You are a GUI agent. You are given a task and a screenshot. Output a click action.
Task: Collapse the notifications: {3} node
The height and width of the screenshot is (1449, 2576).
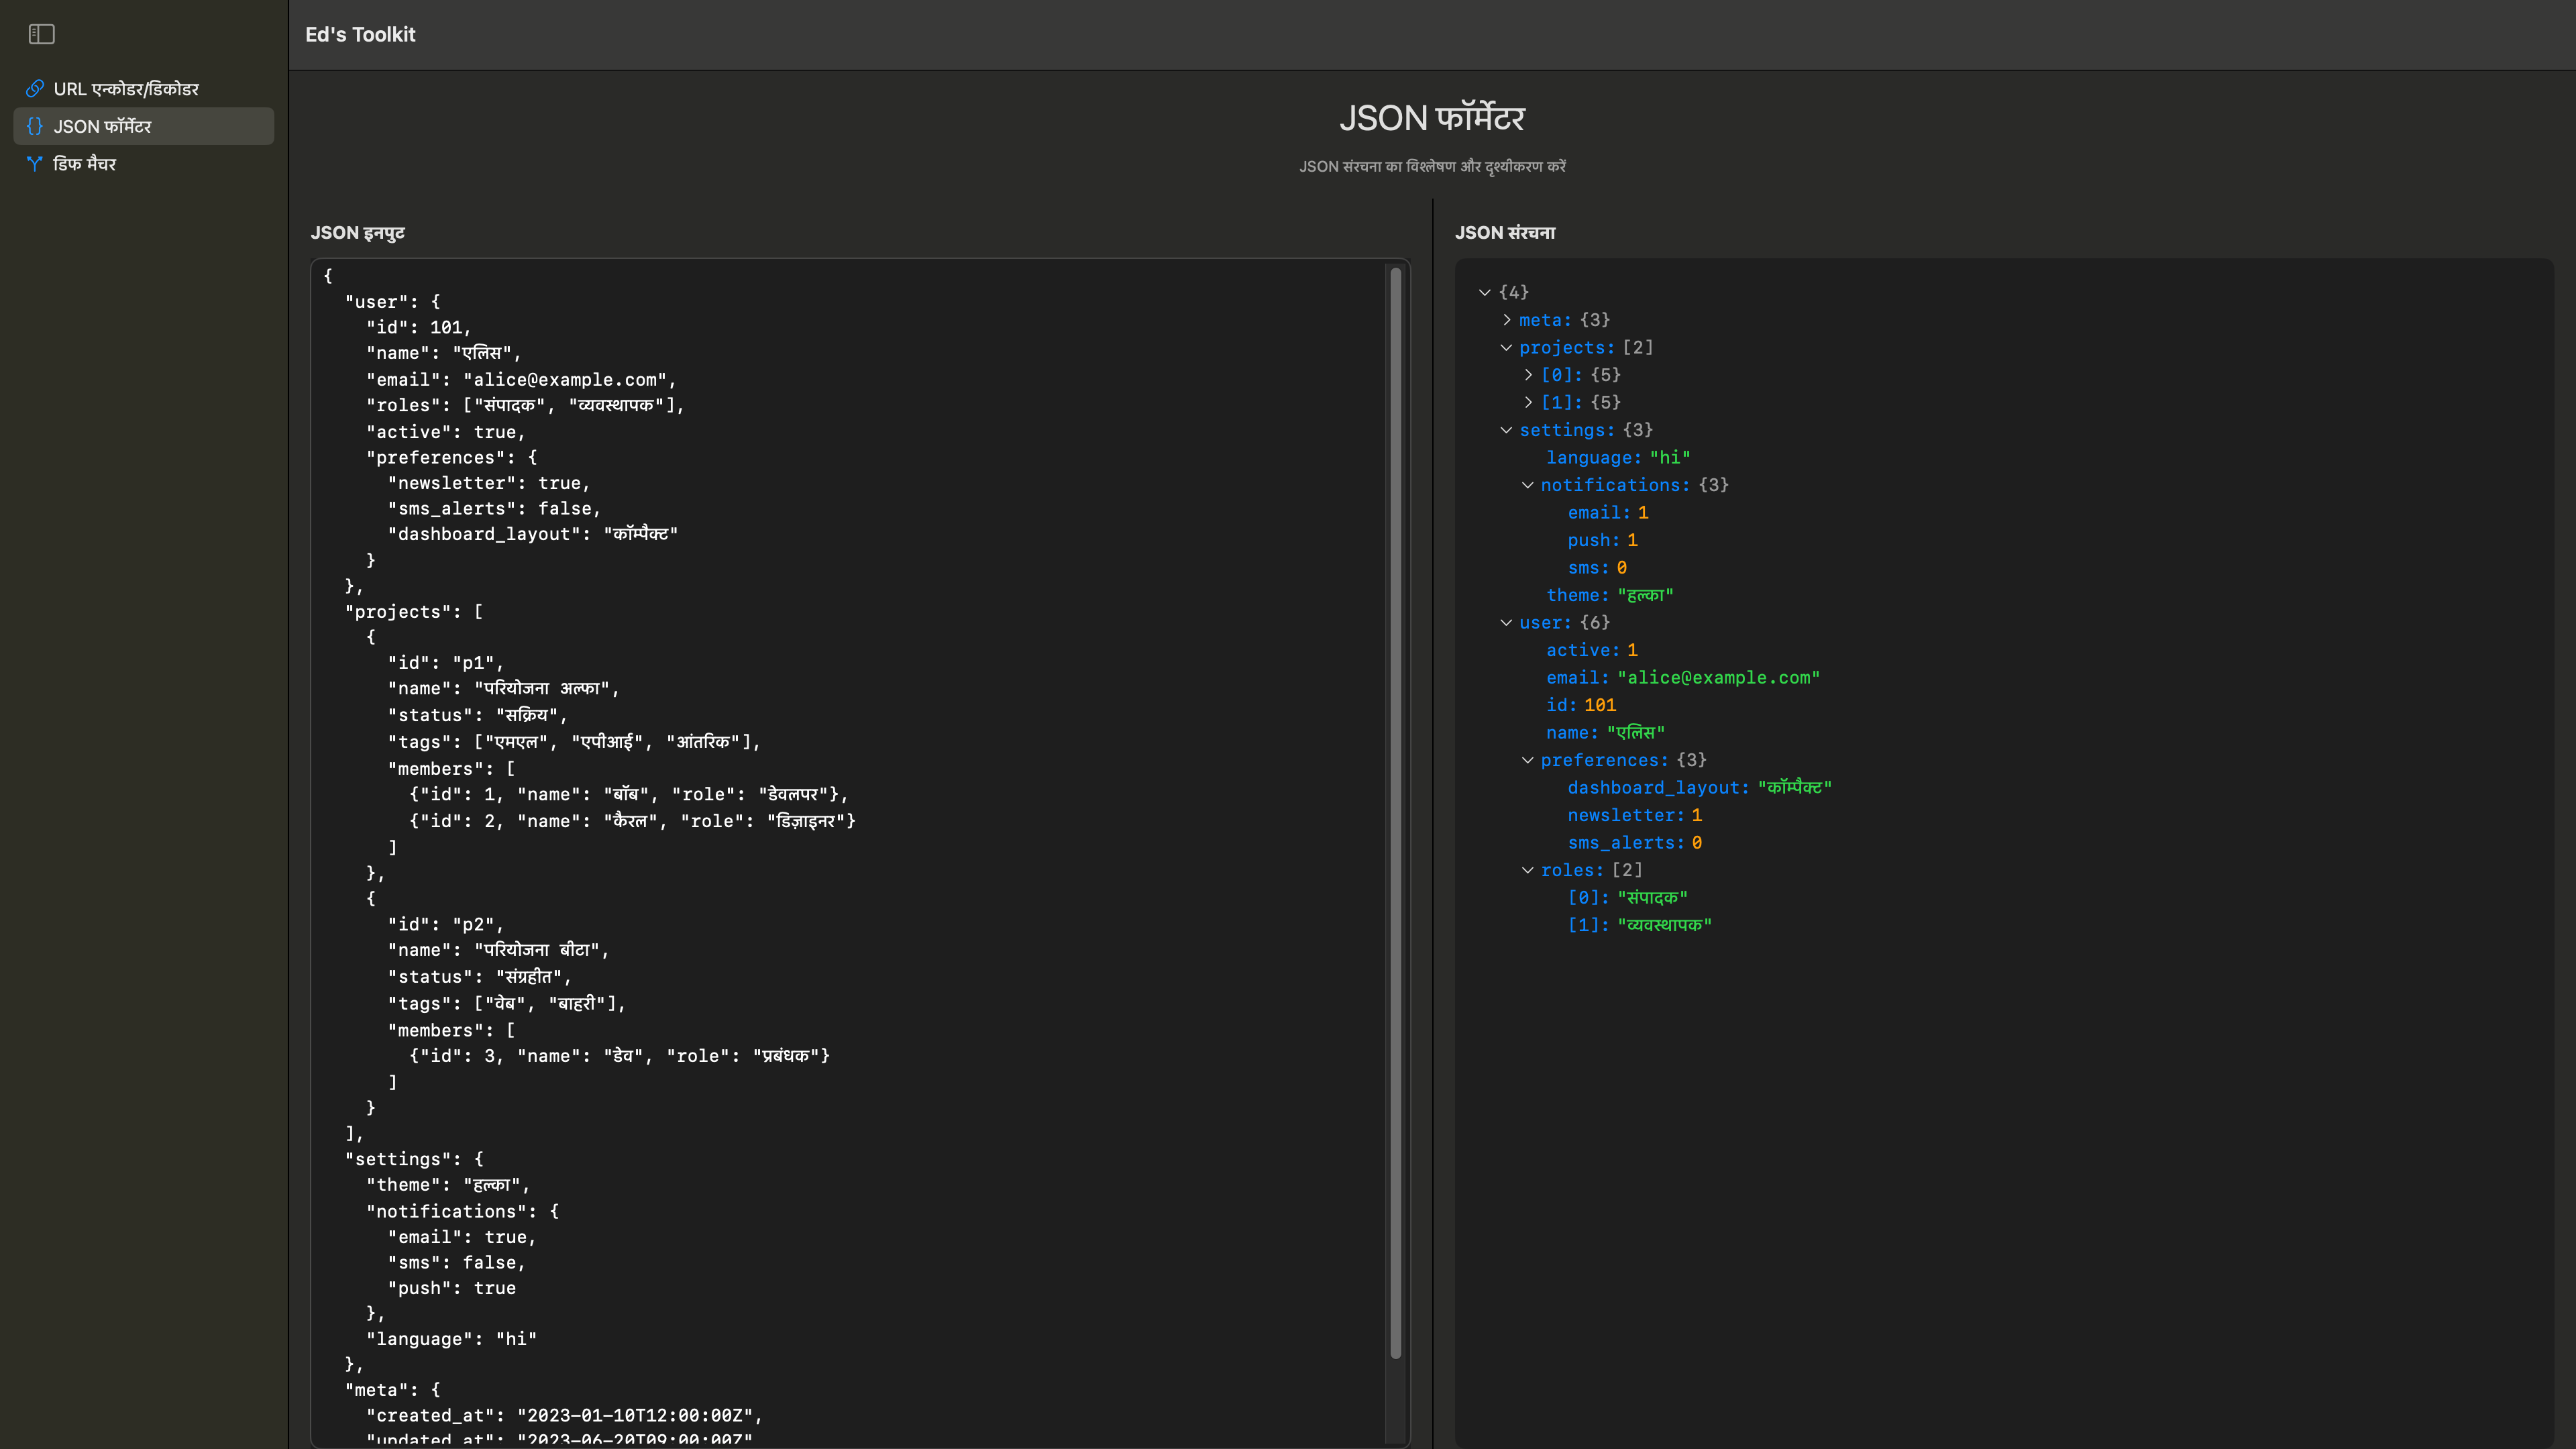point(1528,485)
